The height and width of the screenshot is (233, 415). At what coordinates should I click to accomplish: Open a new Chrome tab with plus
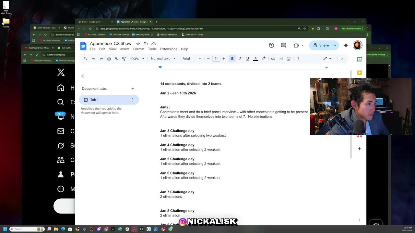click(156, 22)
